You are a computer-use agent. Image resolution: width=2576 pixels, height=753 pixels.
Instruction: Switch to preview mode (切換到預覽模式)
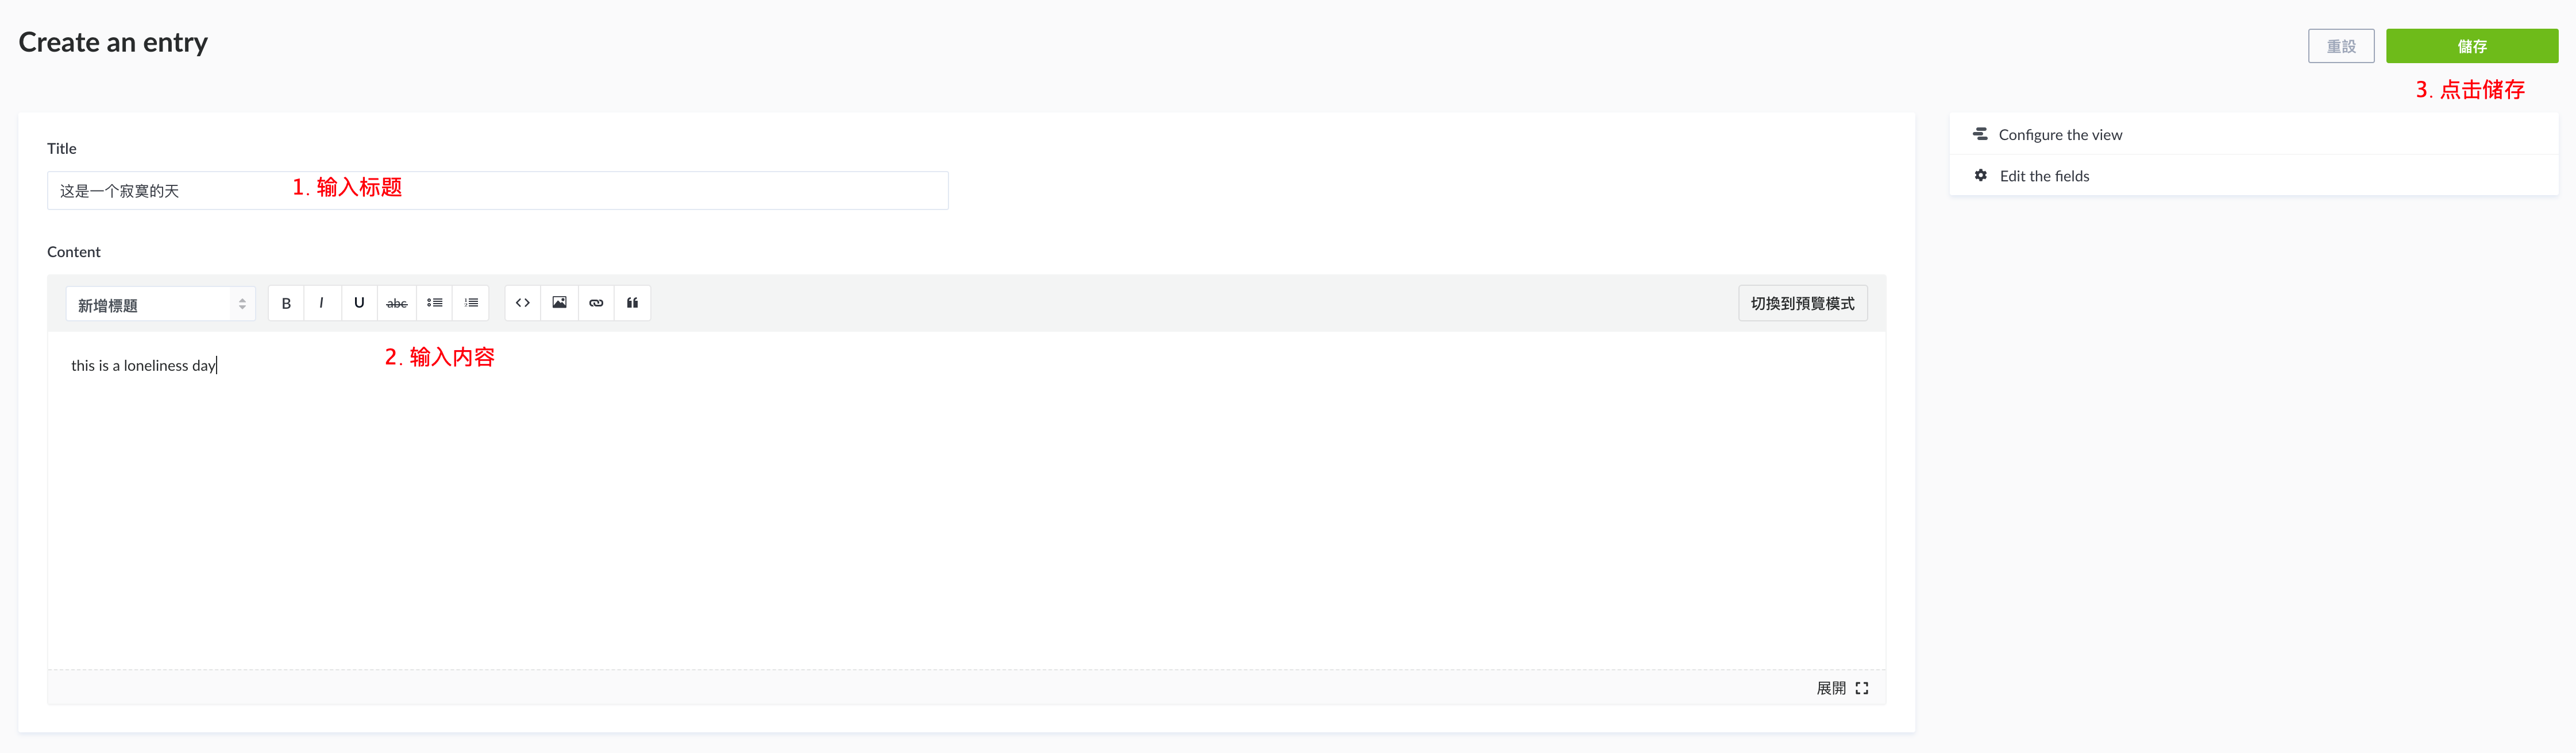pyautogui.click(x=1802, y=304)
